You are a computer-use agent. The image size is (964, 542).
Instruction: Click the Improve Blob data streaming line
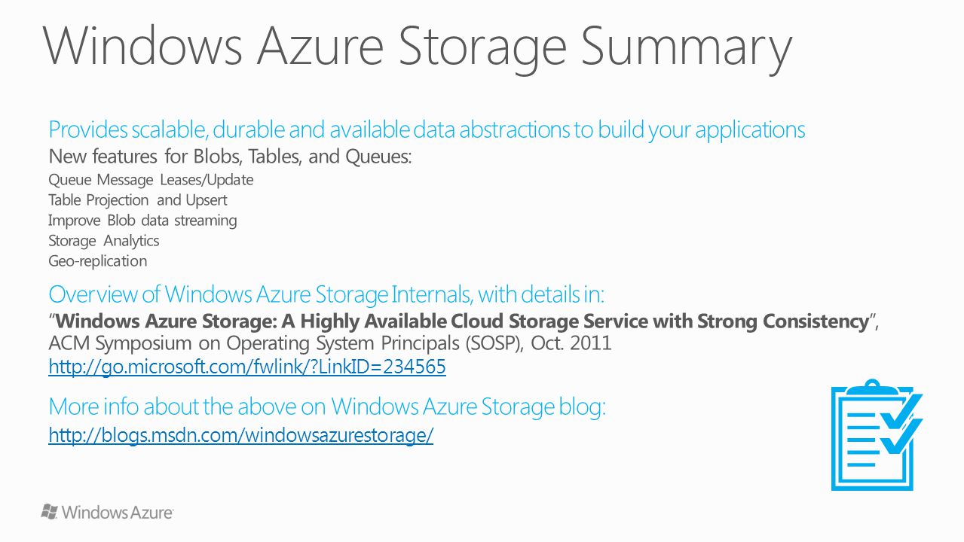click(142, 221)
